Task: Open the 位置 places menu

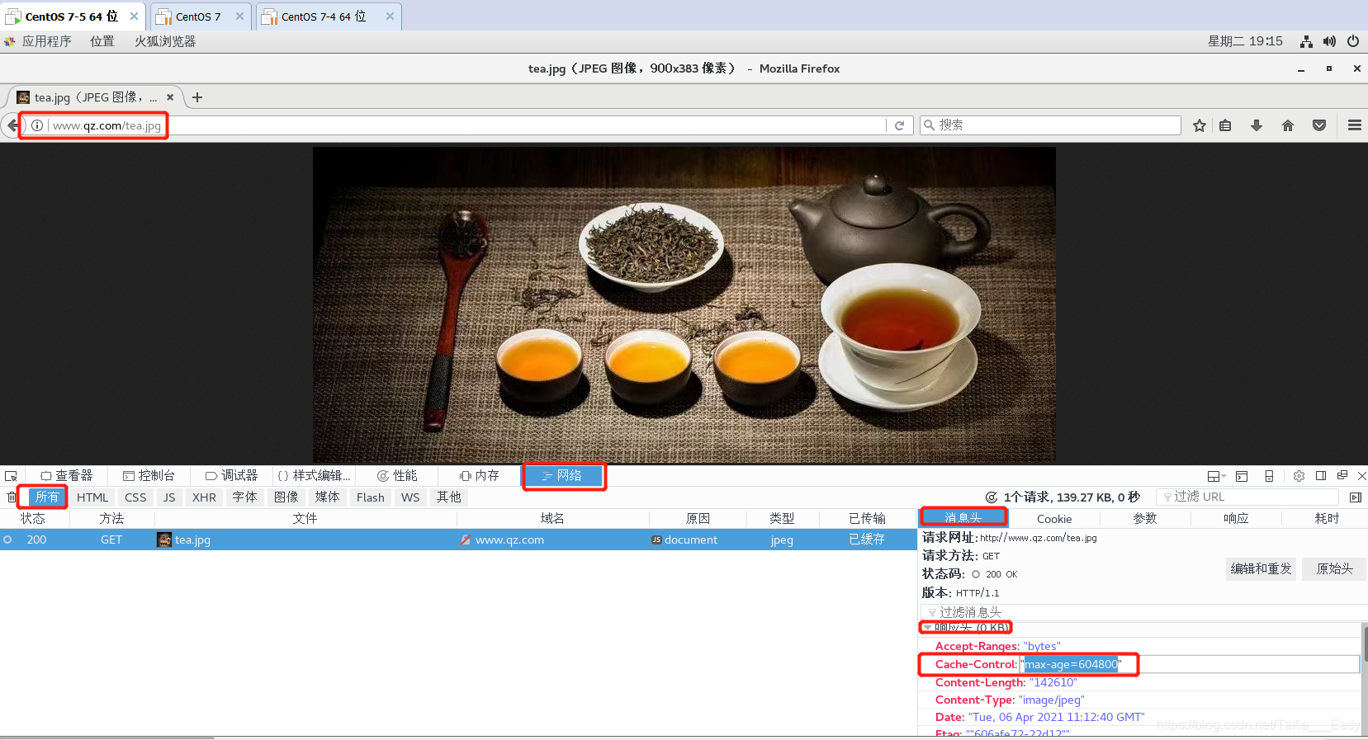Action: click(x=102, y=41)
